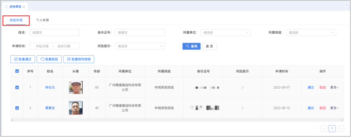Click 驳回 for 蔡景全's row
This screenshot has width=351, height=137.
tap(322, 108)
